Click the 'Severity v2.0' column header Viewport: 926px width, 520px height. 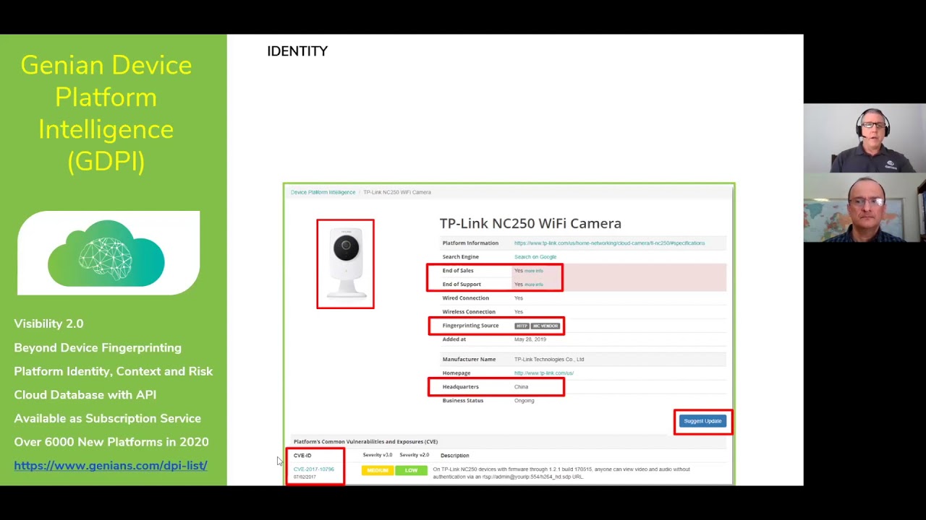pyautogui.click(x=415, y=455)
